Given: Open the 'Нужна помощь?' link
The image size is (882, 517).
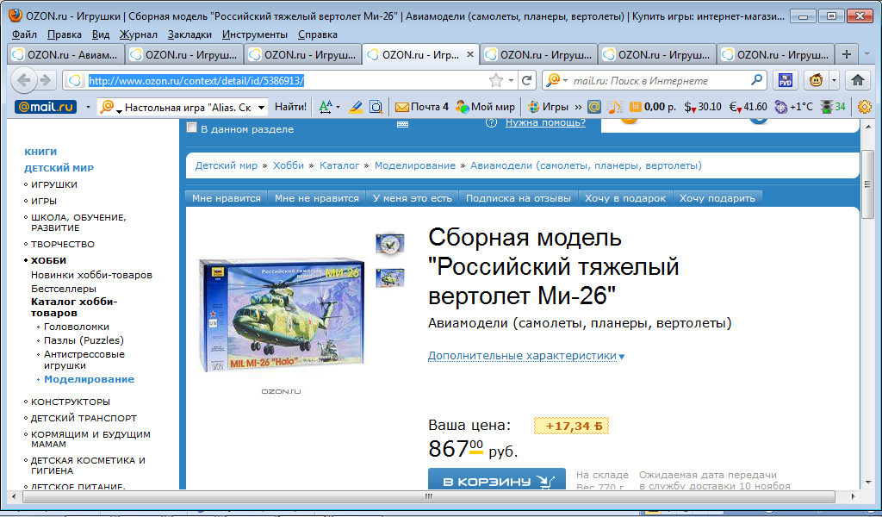Looking at the screenshot, I should click(545, 122).
